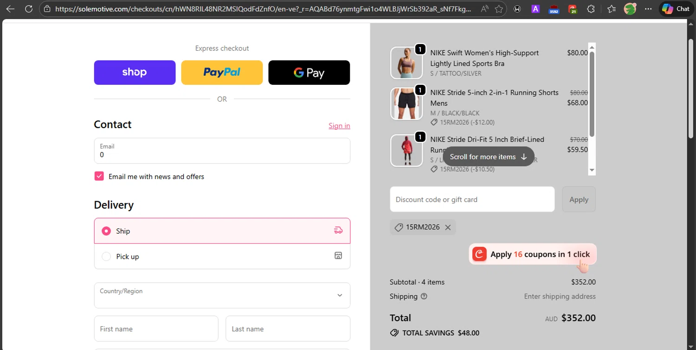Click the Ship delivery truck icon
The image size is (696, 350).
(x=338, y=230)
